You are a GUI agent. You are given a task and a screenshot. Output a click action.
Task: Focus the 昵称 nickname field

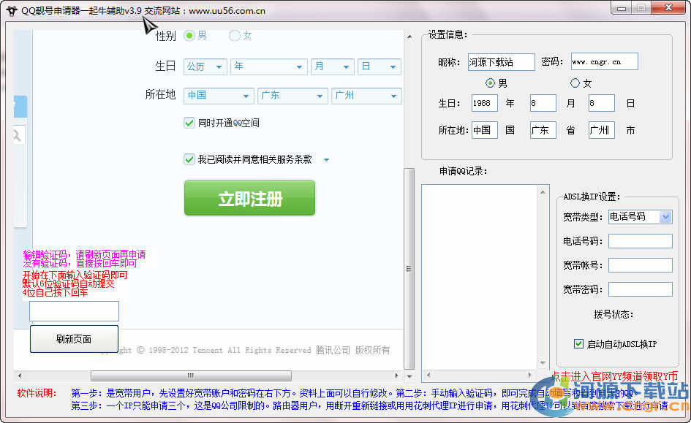click(x=501, y=62)
